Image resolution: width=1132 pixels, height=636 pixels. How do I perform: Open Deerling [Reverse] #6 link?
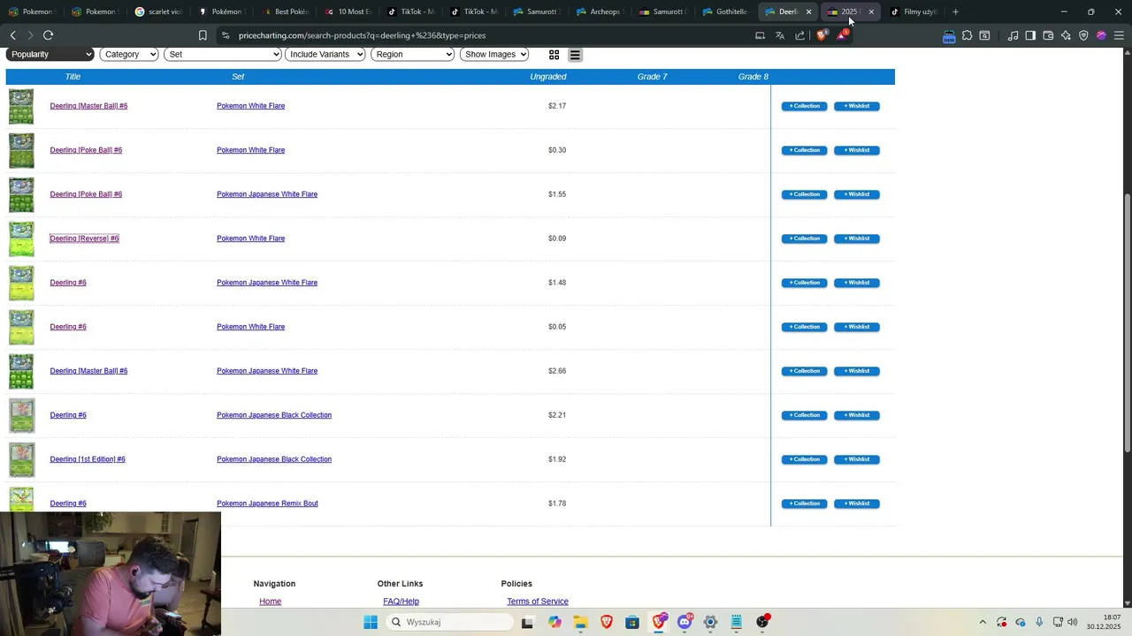[x=84, y=238]
